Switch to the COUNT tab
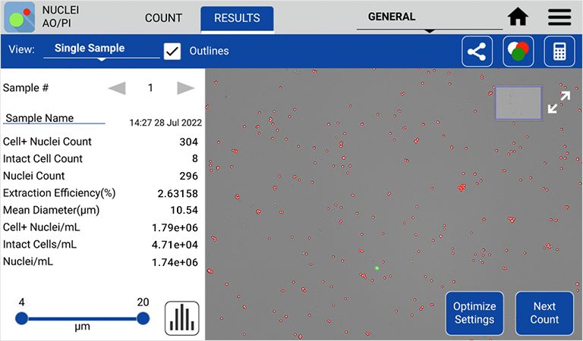583x341 pixels. (163, 18)
